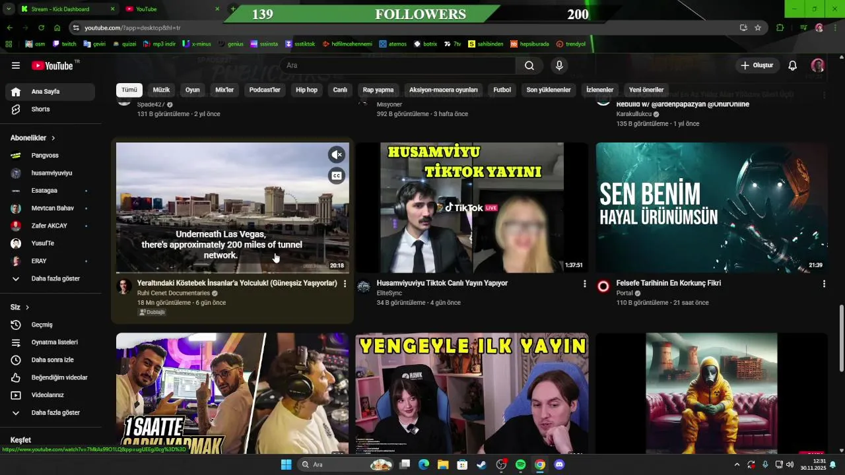Expand the Abonelikler section
Screen dimensions: 845x475
click(x=33, y=138)
